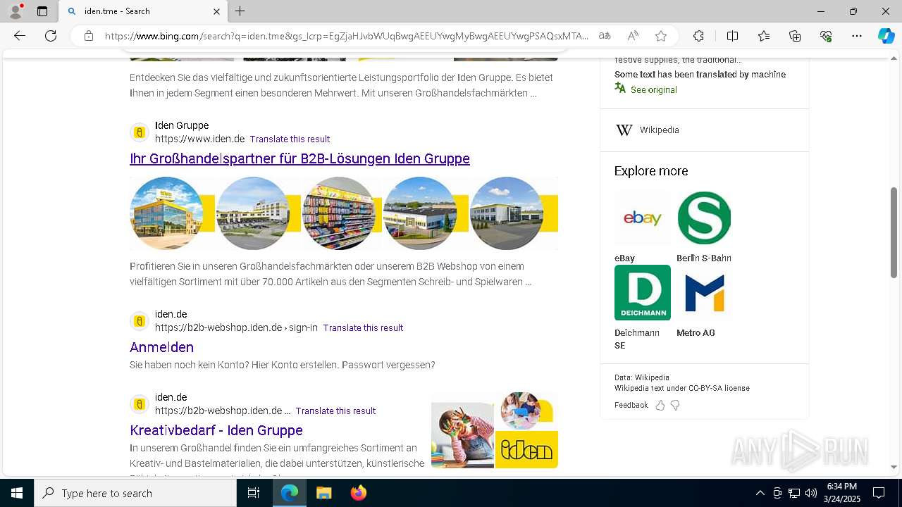The height and width of the screenshot is (507, 902).
Task: Close the iden.tme Search tab
Action: point(216,11)
